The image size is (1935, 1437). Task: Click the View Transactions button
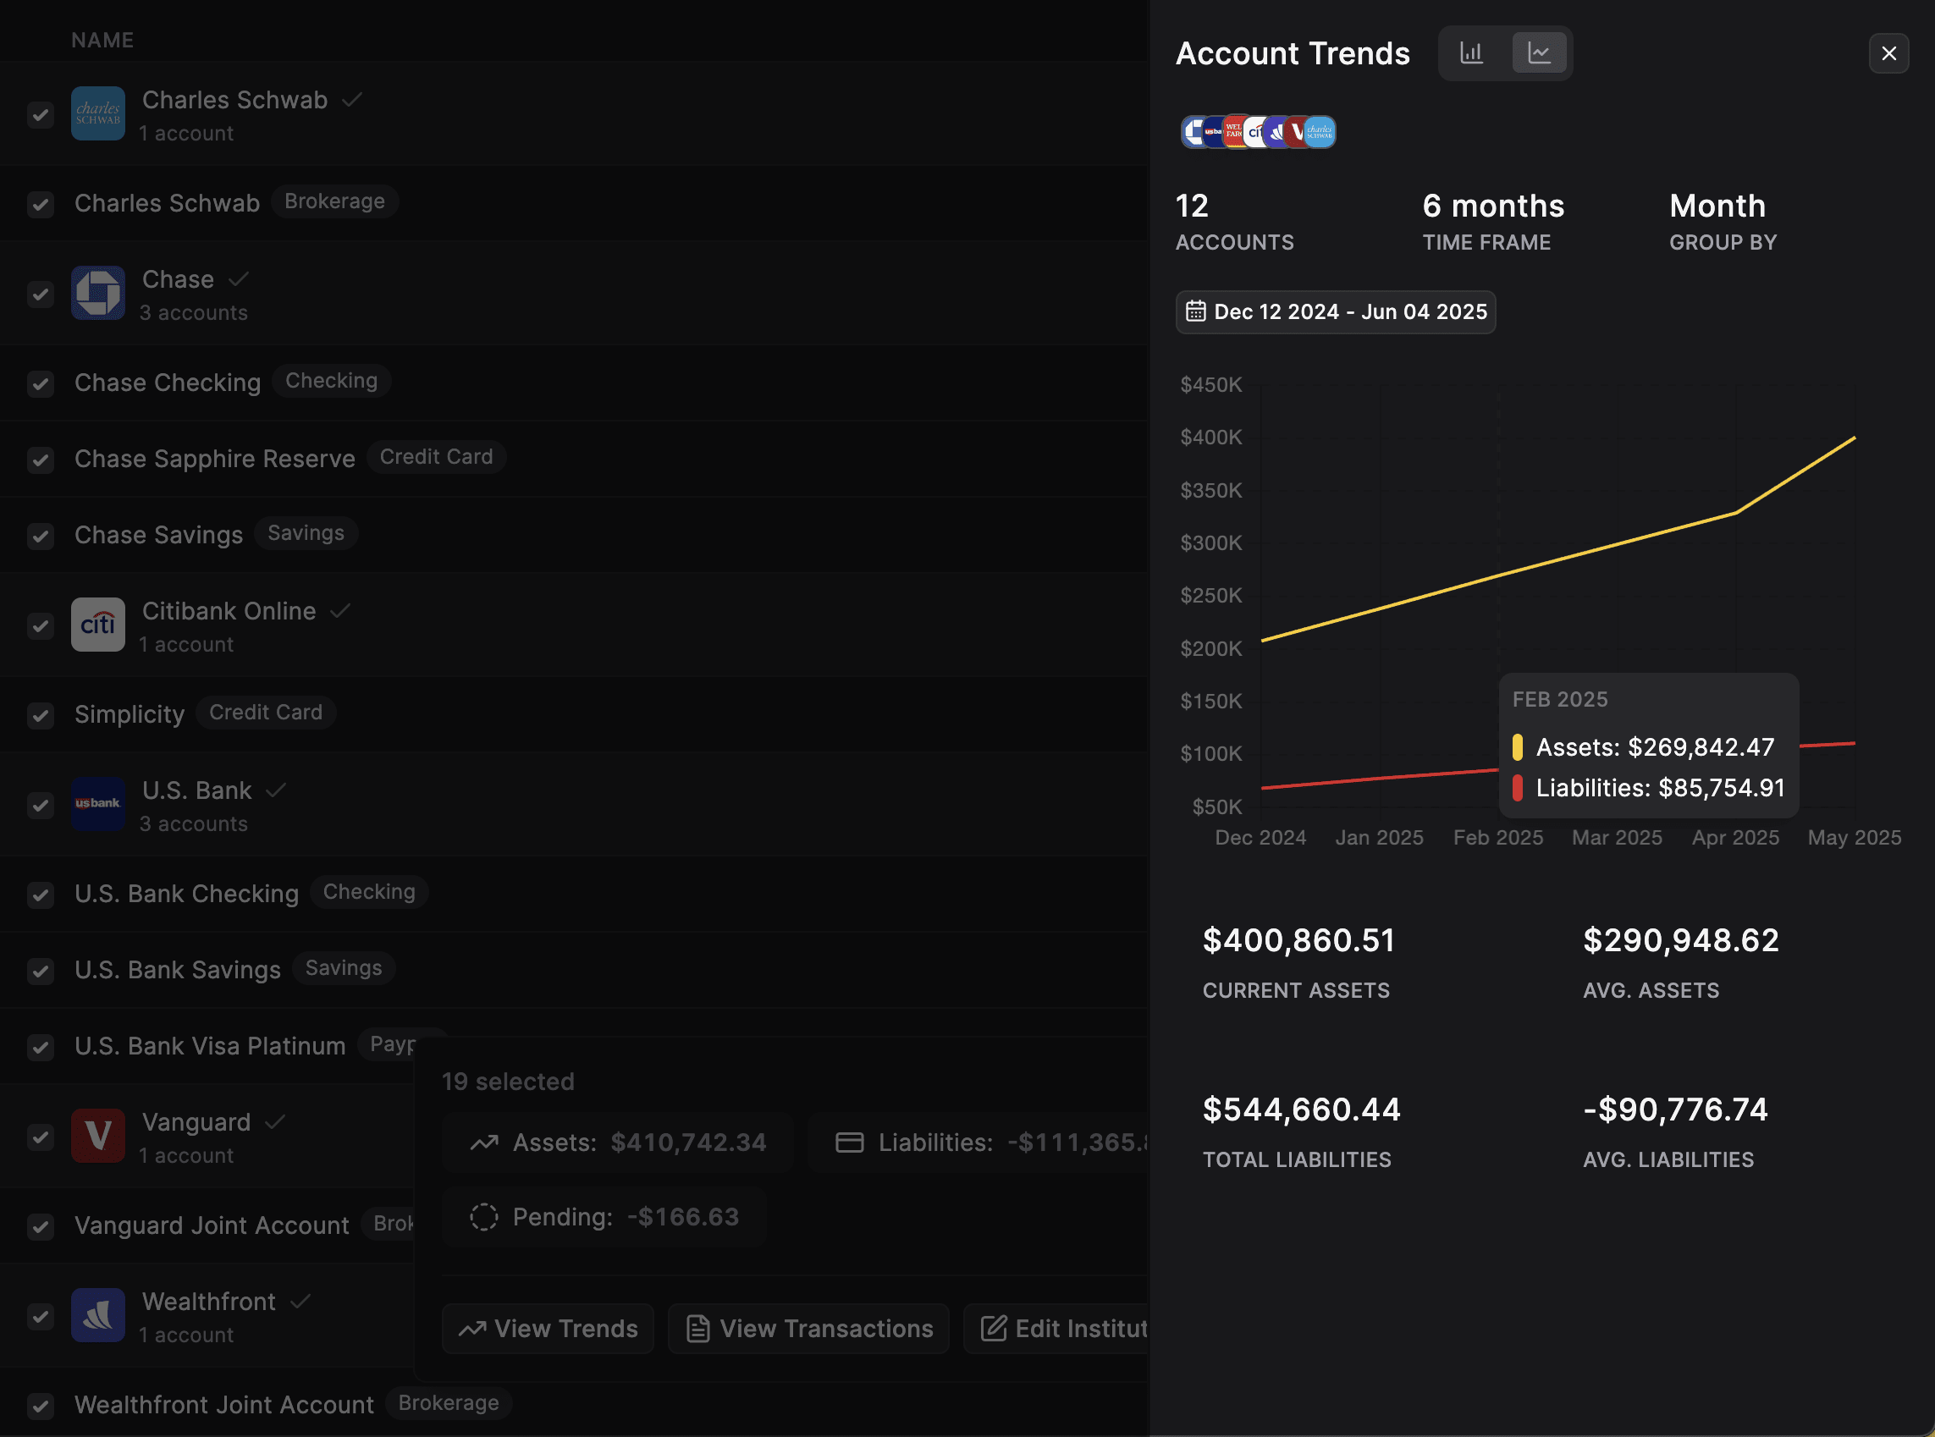coord(808,1329)
